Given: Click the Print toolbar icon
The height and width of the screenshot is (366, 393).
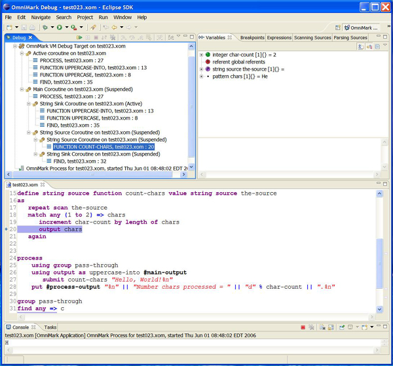Looking at the screenshot, I should click(32, 27).
